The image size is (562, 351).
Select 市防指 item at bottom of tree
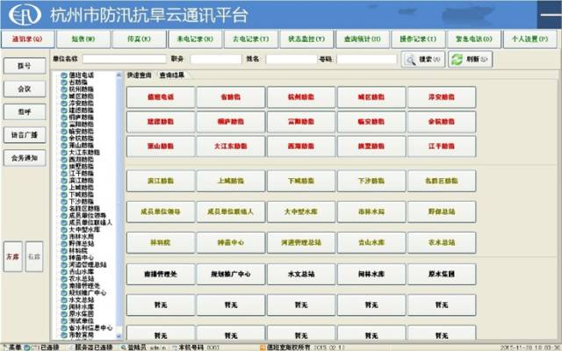(x=79, y=333)
